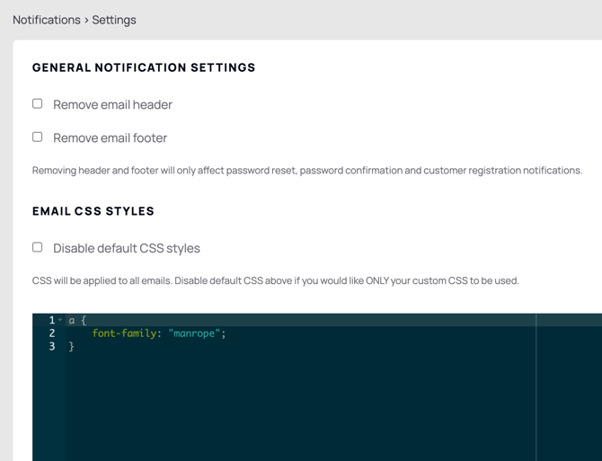Go to Notifications breadcrumb link
The width and height of the screenshot is (602, 461).
pyautogui.click(x=47, y=20)
